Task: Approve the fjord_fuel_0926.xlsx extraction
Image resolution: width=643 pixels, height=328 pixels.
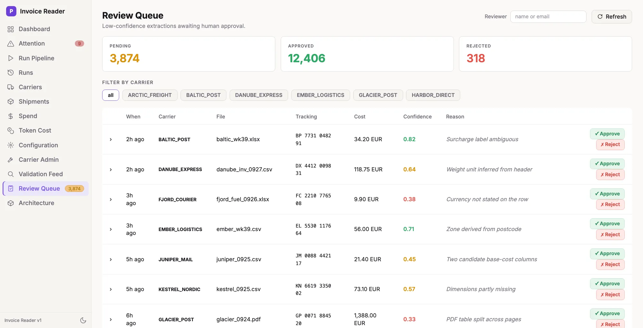Action: tap(607, 194)
